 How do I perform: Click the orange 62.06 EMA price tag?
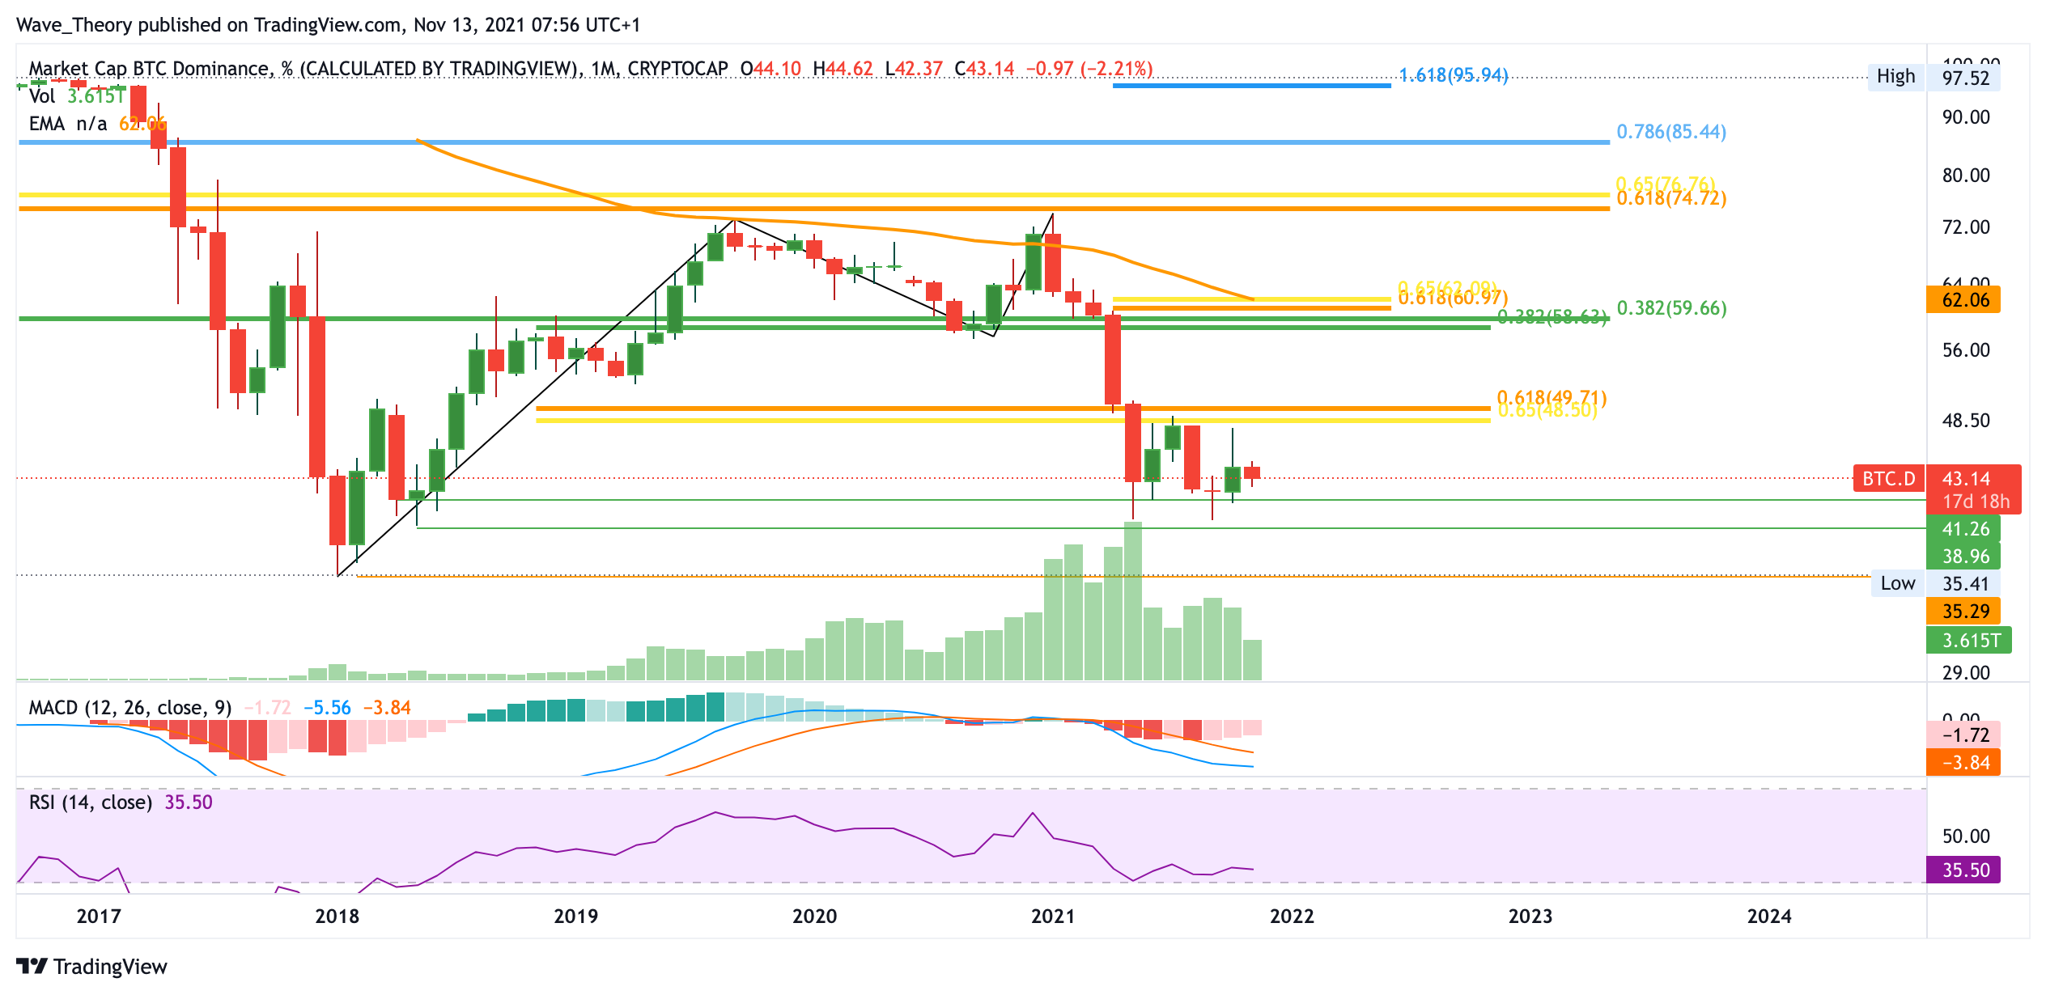pos(1964,300)
